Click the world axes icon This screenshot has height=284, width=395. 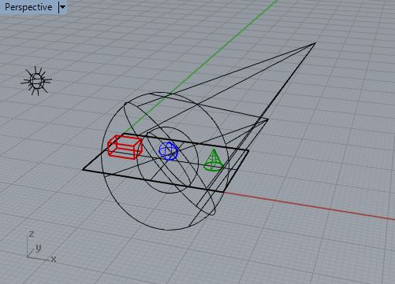(42, 246)
